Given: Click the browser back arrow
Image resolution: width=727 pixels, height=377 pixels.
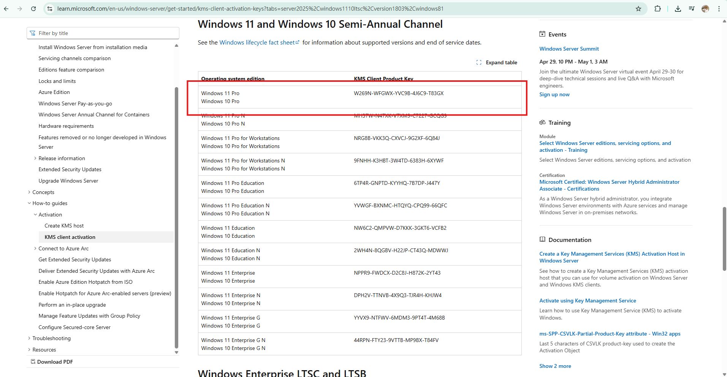Looking at the screenshot, I should [x=6, y=9].
